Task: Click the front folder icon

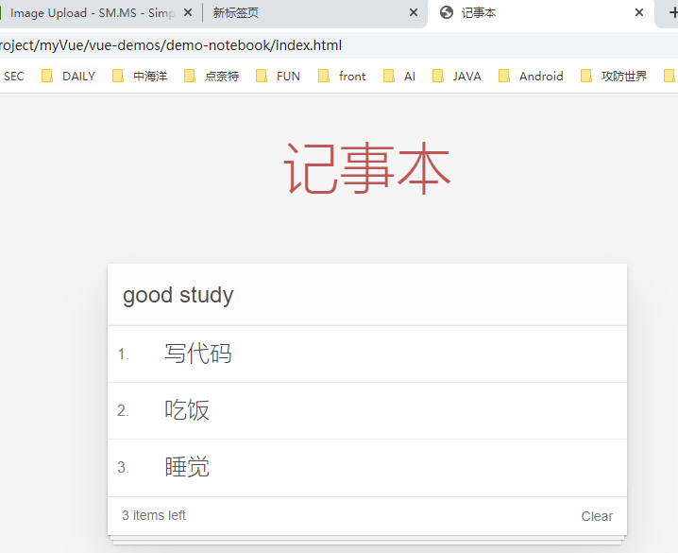Action: click(324, 77)
